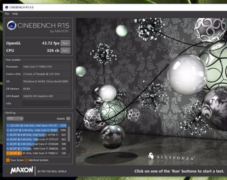
Task: Run the OpenGL benchmark
Action: click(65, 43)
